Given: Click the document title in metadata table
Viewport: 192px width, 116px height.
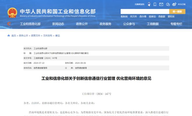Looking at the screenshot, I should (61, 53).
